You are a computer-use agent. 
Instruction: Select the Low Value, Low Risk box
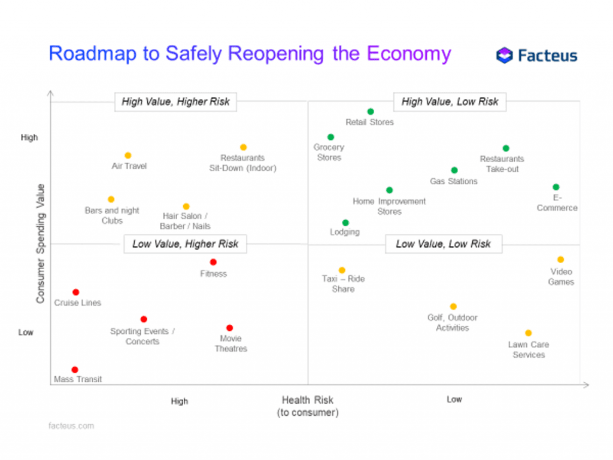coord(443,244)
